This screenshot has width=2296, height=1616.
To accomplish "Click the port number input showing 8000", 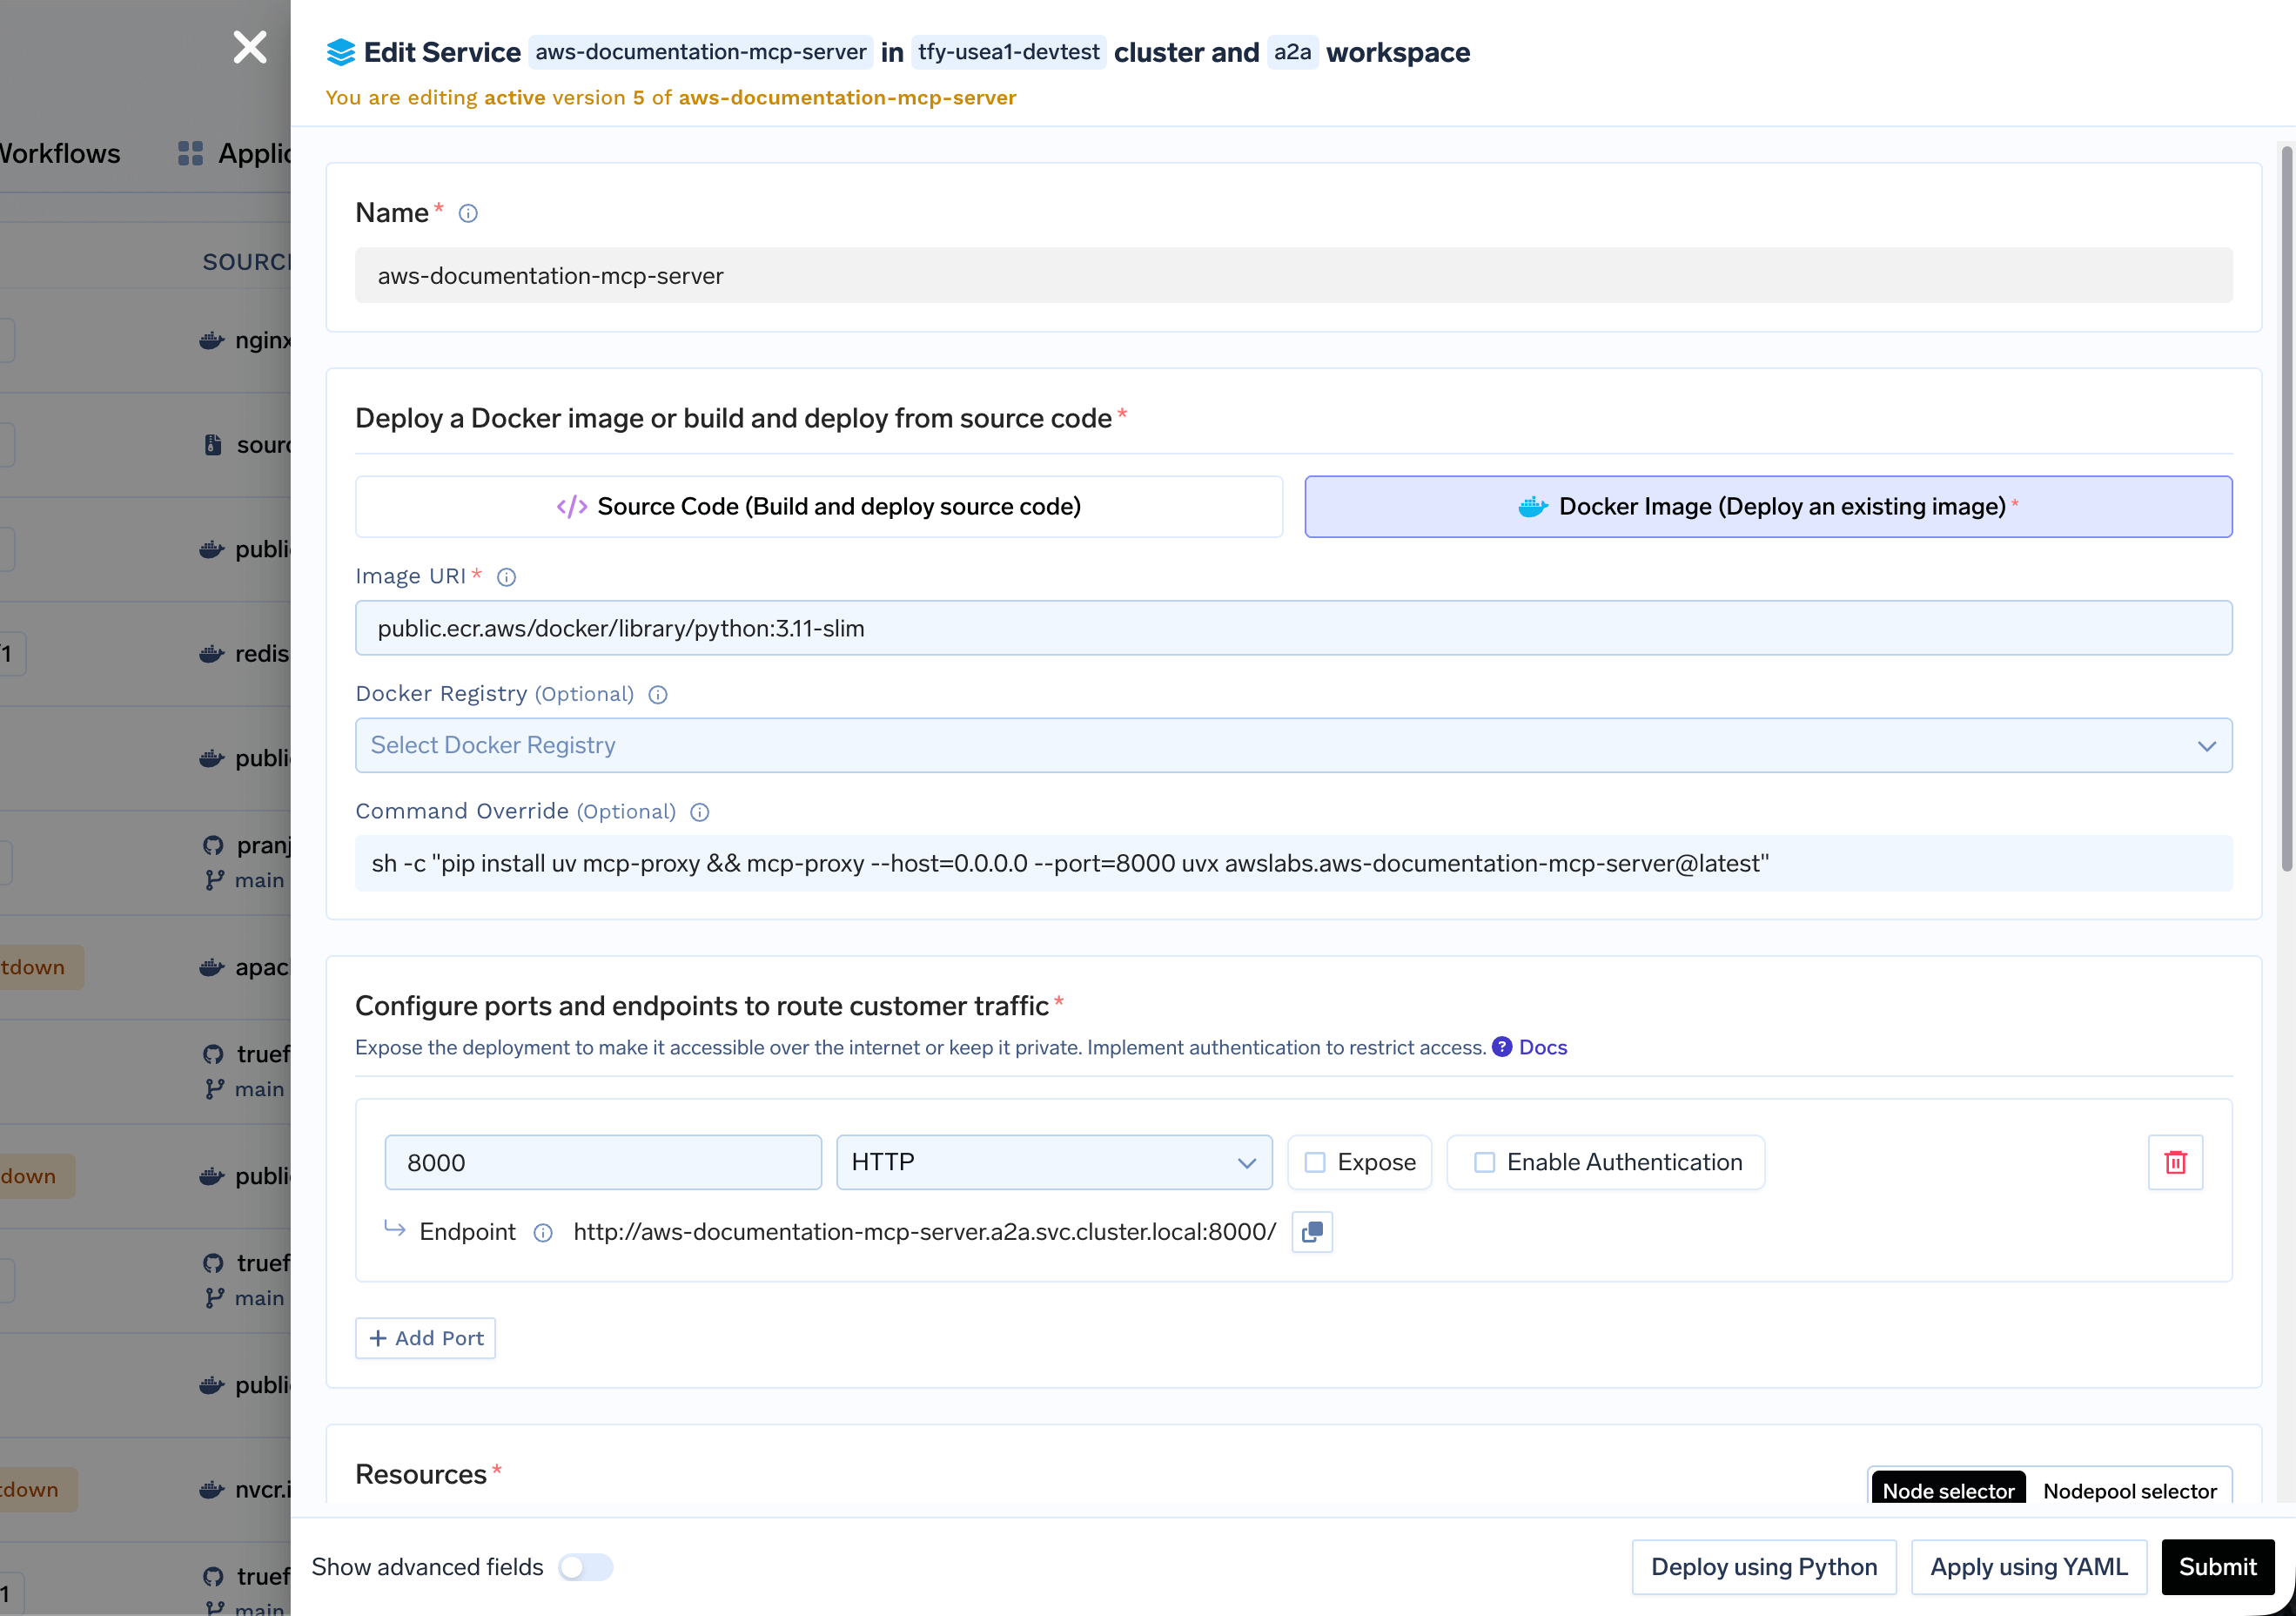I will (603, 1161).
